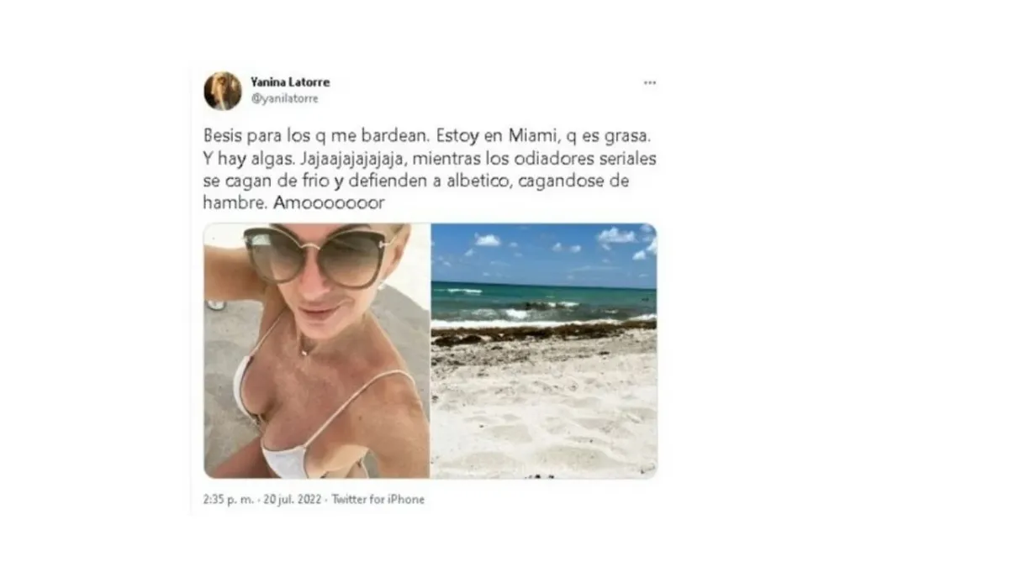Open the Yanina Latorre display name link

(x=290, y=82)
